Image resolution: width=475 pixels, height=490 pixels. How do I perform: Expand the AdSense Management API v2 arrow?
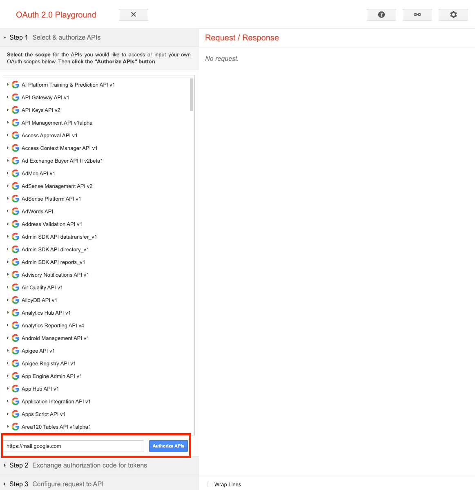7,186
